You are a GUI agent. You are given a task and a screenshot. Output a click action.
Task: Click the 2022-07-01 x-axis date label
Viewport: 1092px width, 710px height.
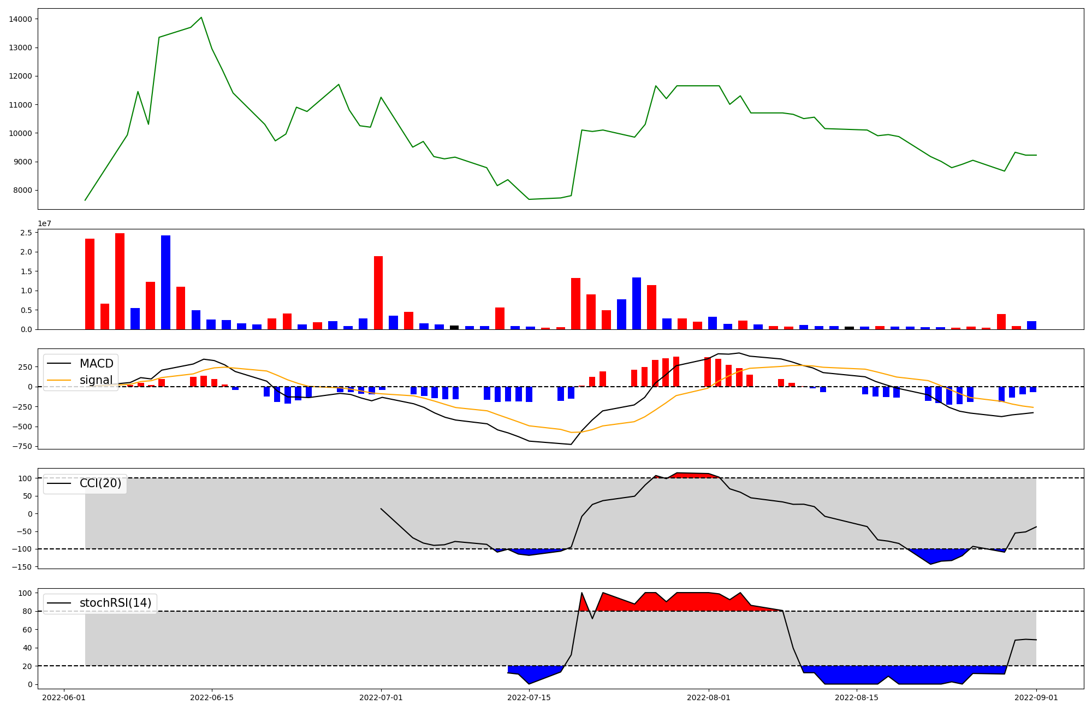[x=381, y=697]
